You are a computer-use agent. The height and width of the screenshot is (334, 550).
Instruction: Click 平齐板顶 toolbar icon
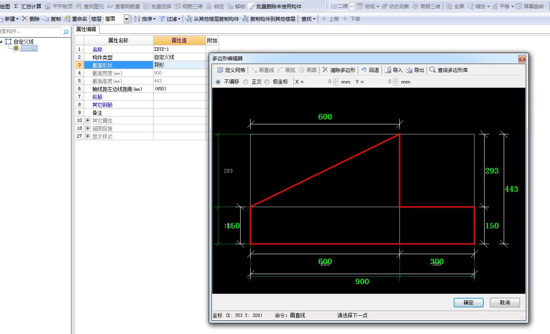click(x=48, y=6)
